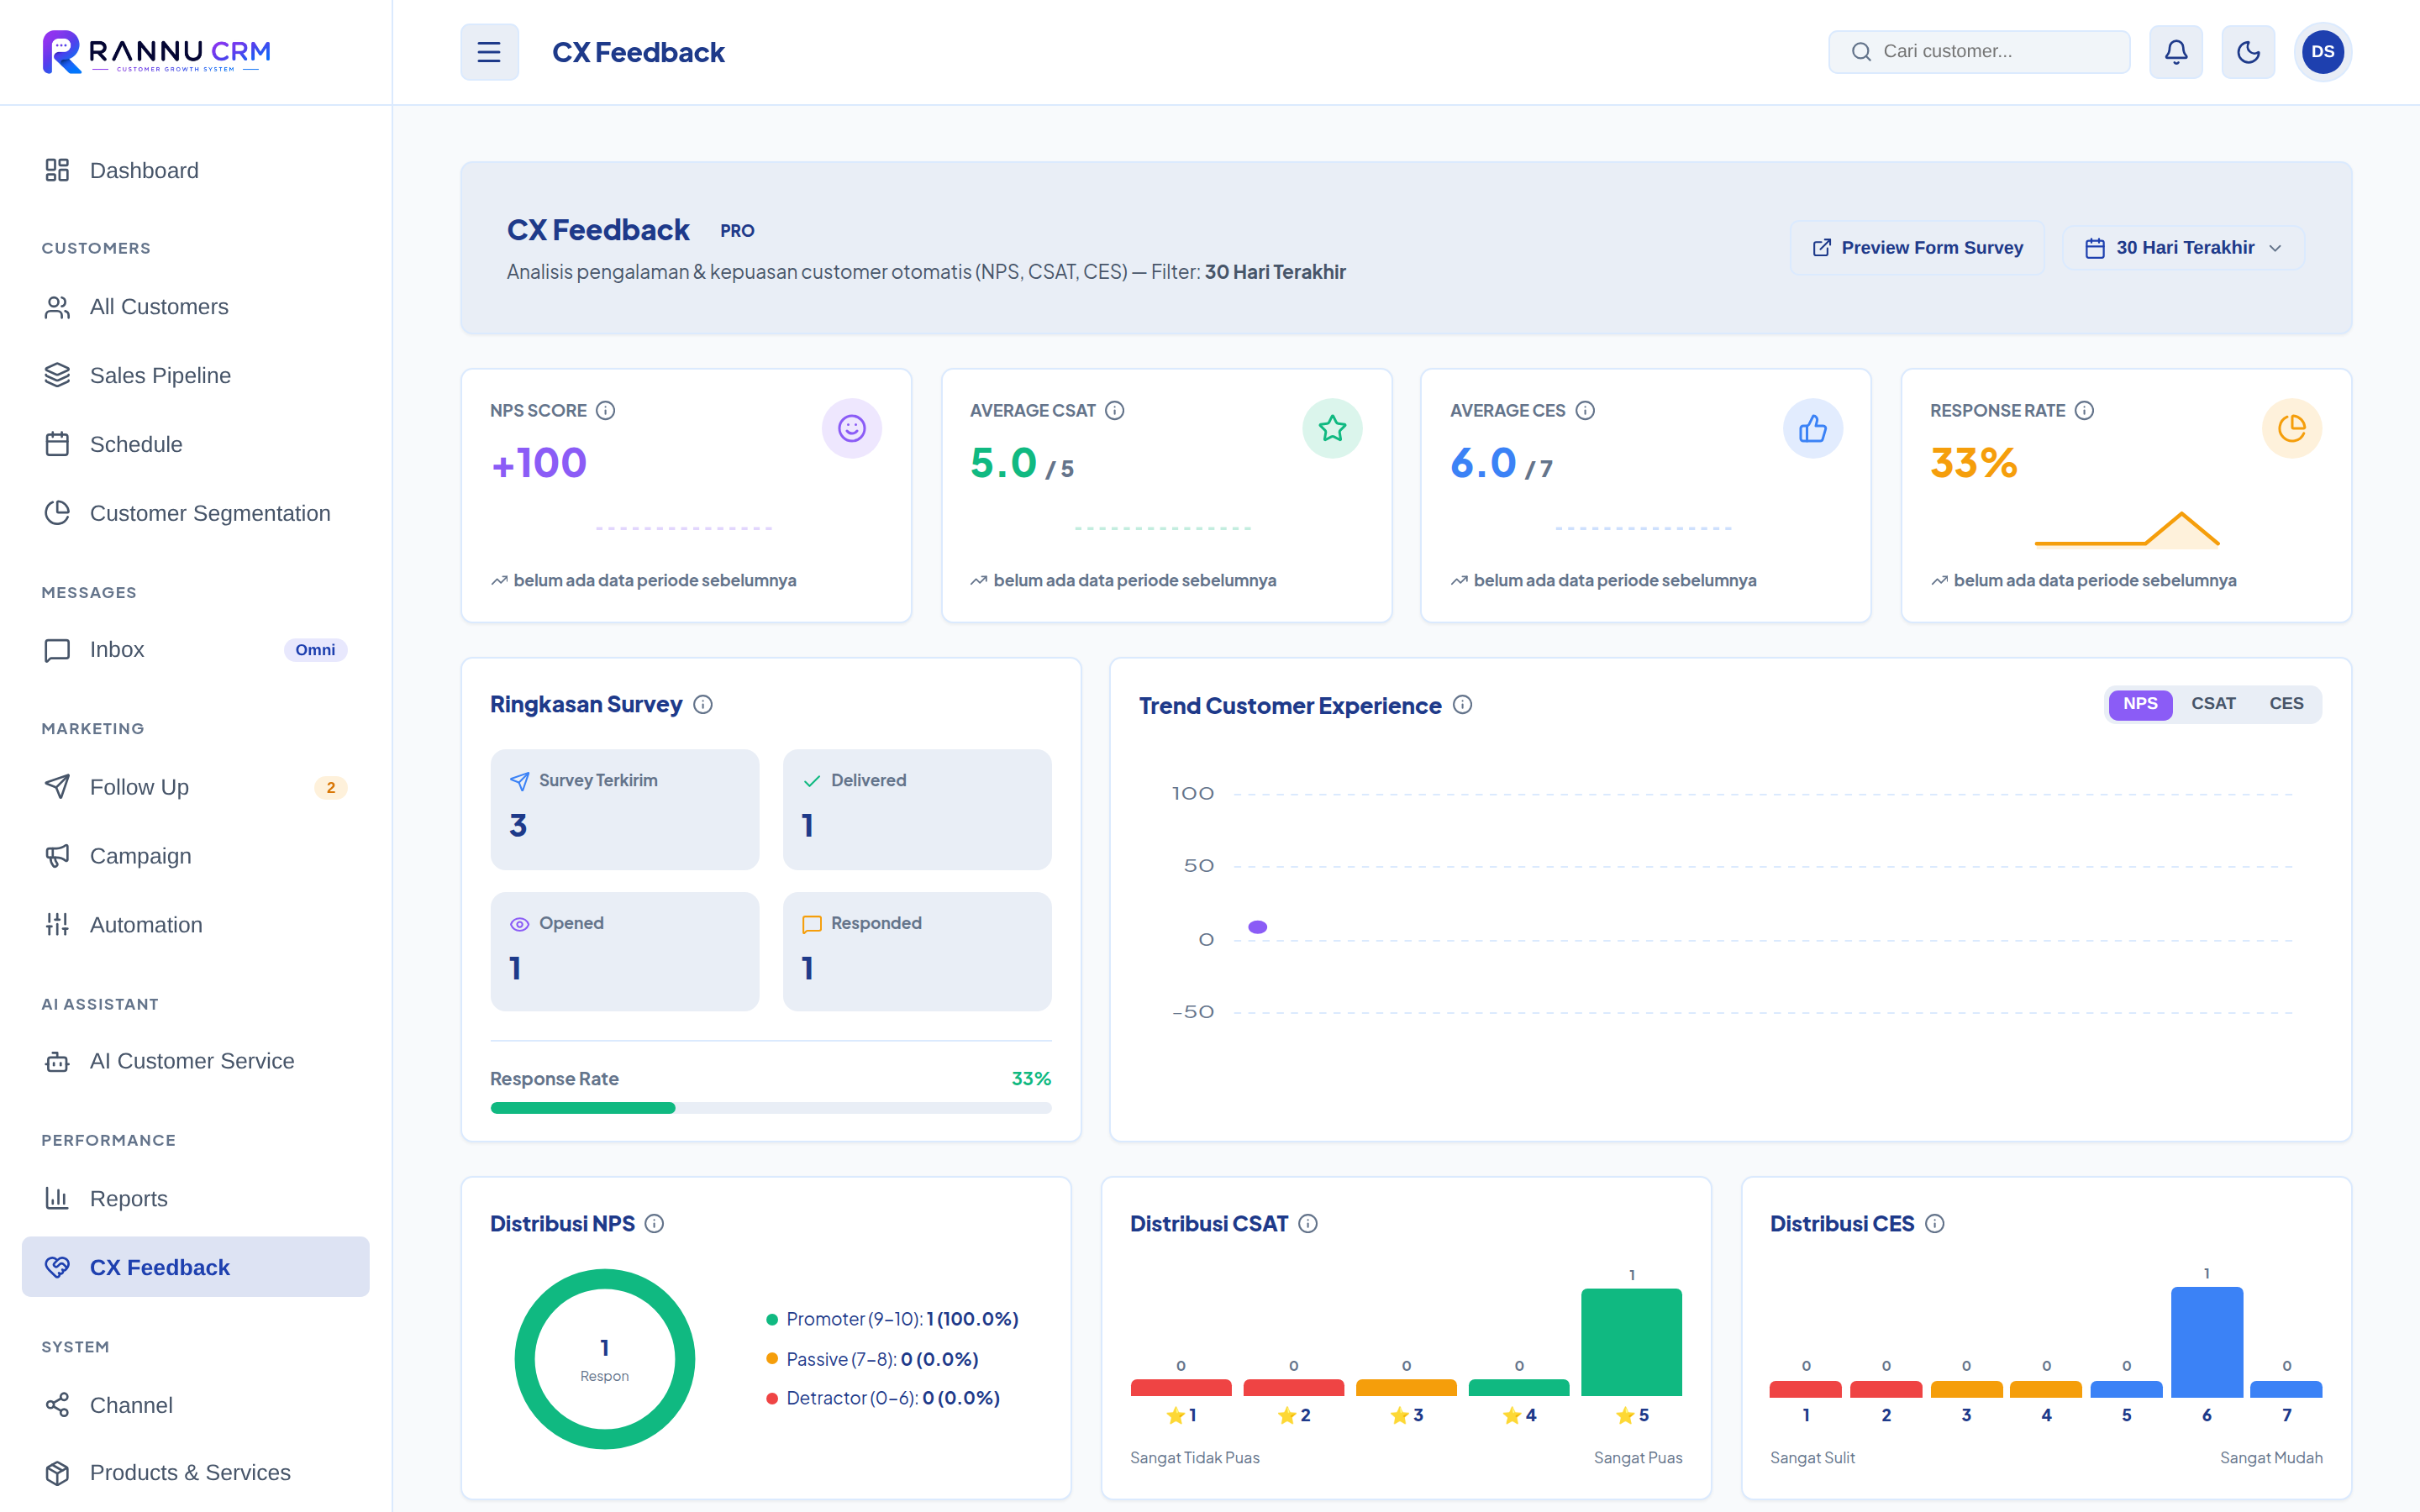Click the NPS Score info icon
The image size is (2420, 1512).
[605, 411]
